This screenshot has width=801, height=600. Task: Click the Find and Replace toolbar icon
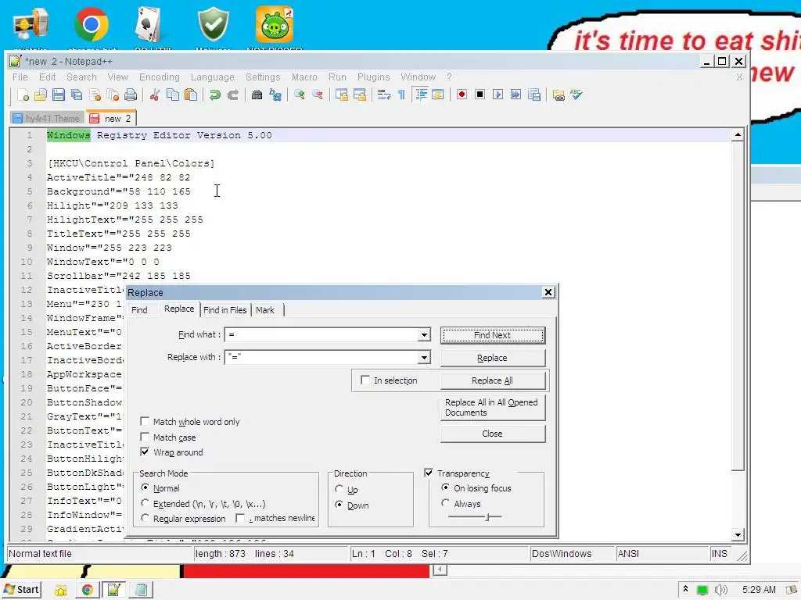pyautogui.click(x=275, y=95)
